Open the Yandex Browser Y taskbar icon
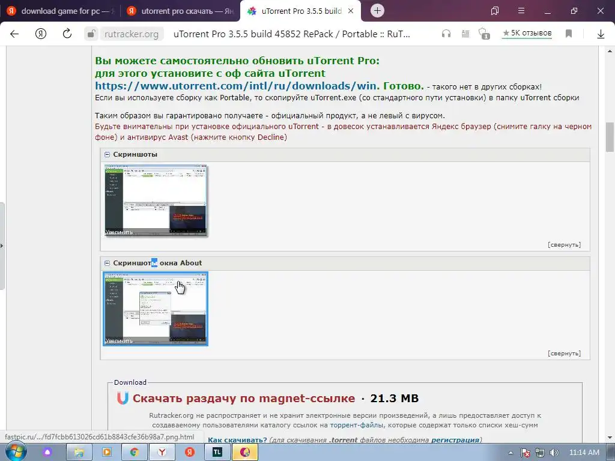Screen dimensions: 615x461 [x=162, y=452]
